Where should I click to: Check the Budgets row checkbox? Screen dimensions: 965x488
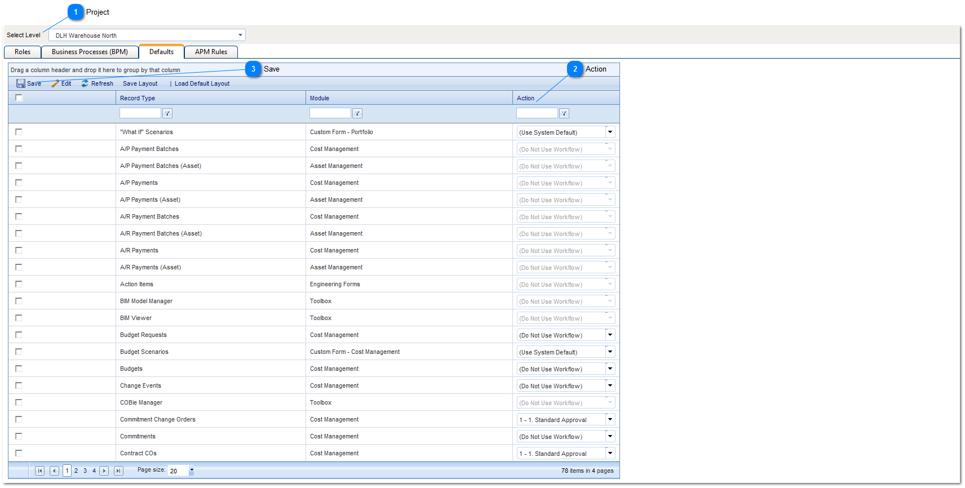click(x=19, y=369)
